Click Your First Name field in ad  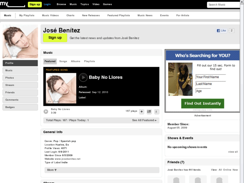[x=211, y=77]
